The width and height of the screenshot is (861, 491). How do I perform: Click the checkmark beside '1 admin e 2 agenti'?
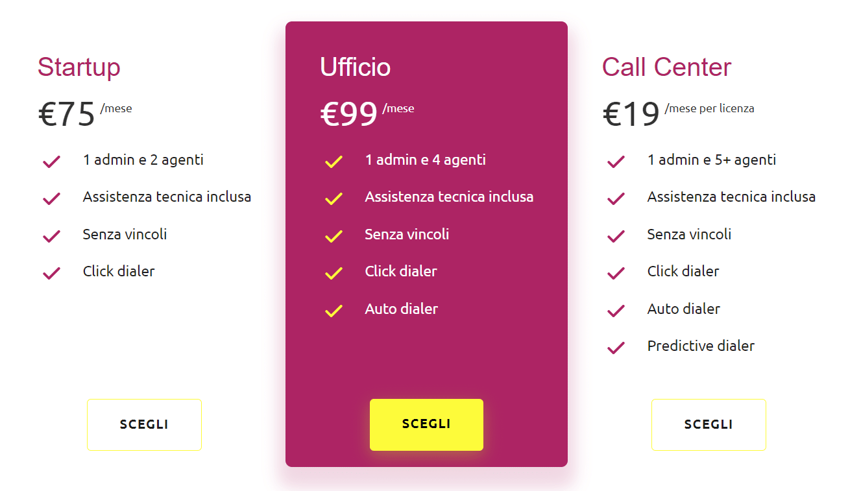(51, 162)
